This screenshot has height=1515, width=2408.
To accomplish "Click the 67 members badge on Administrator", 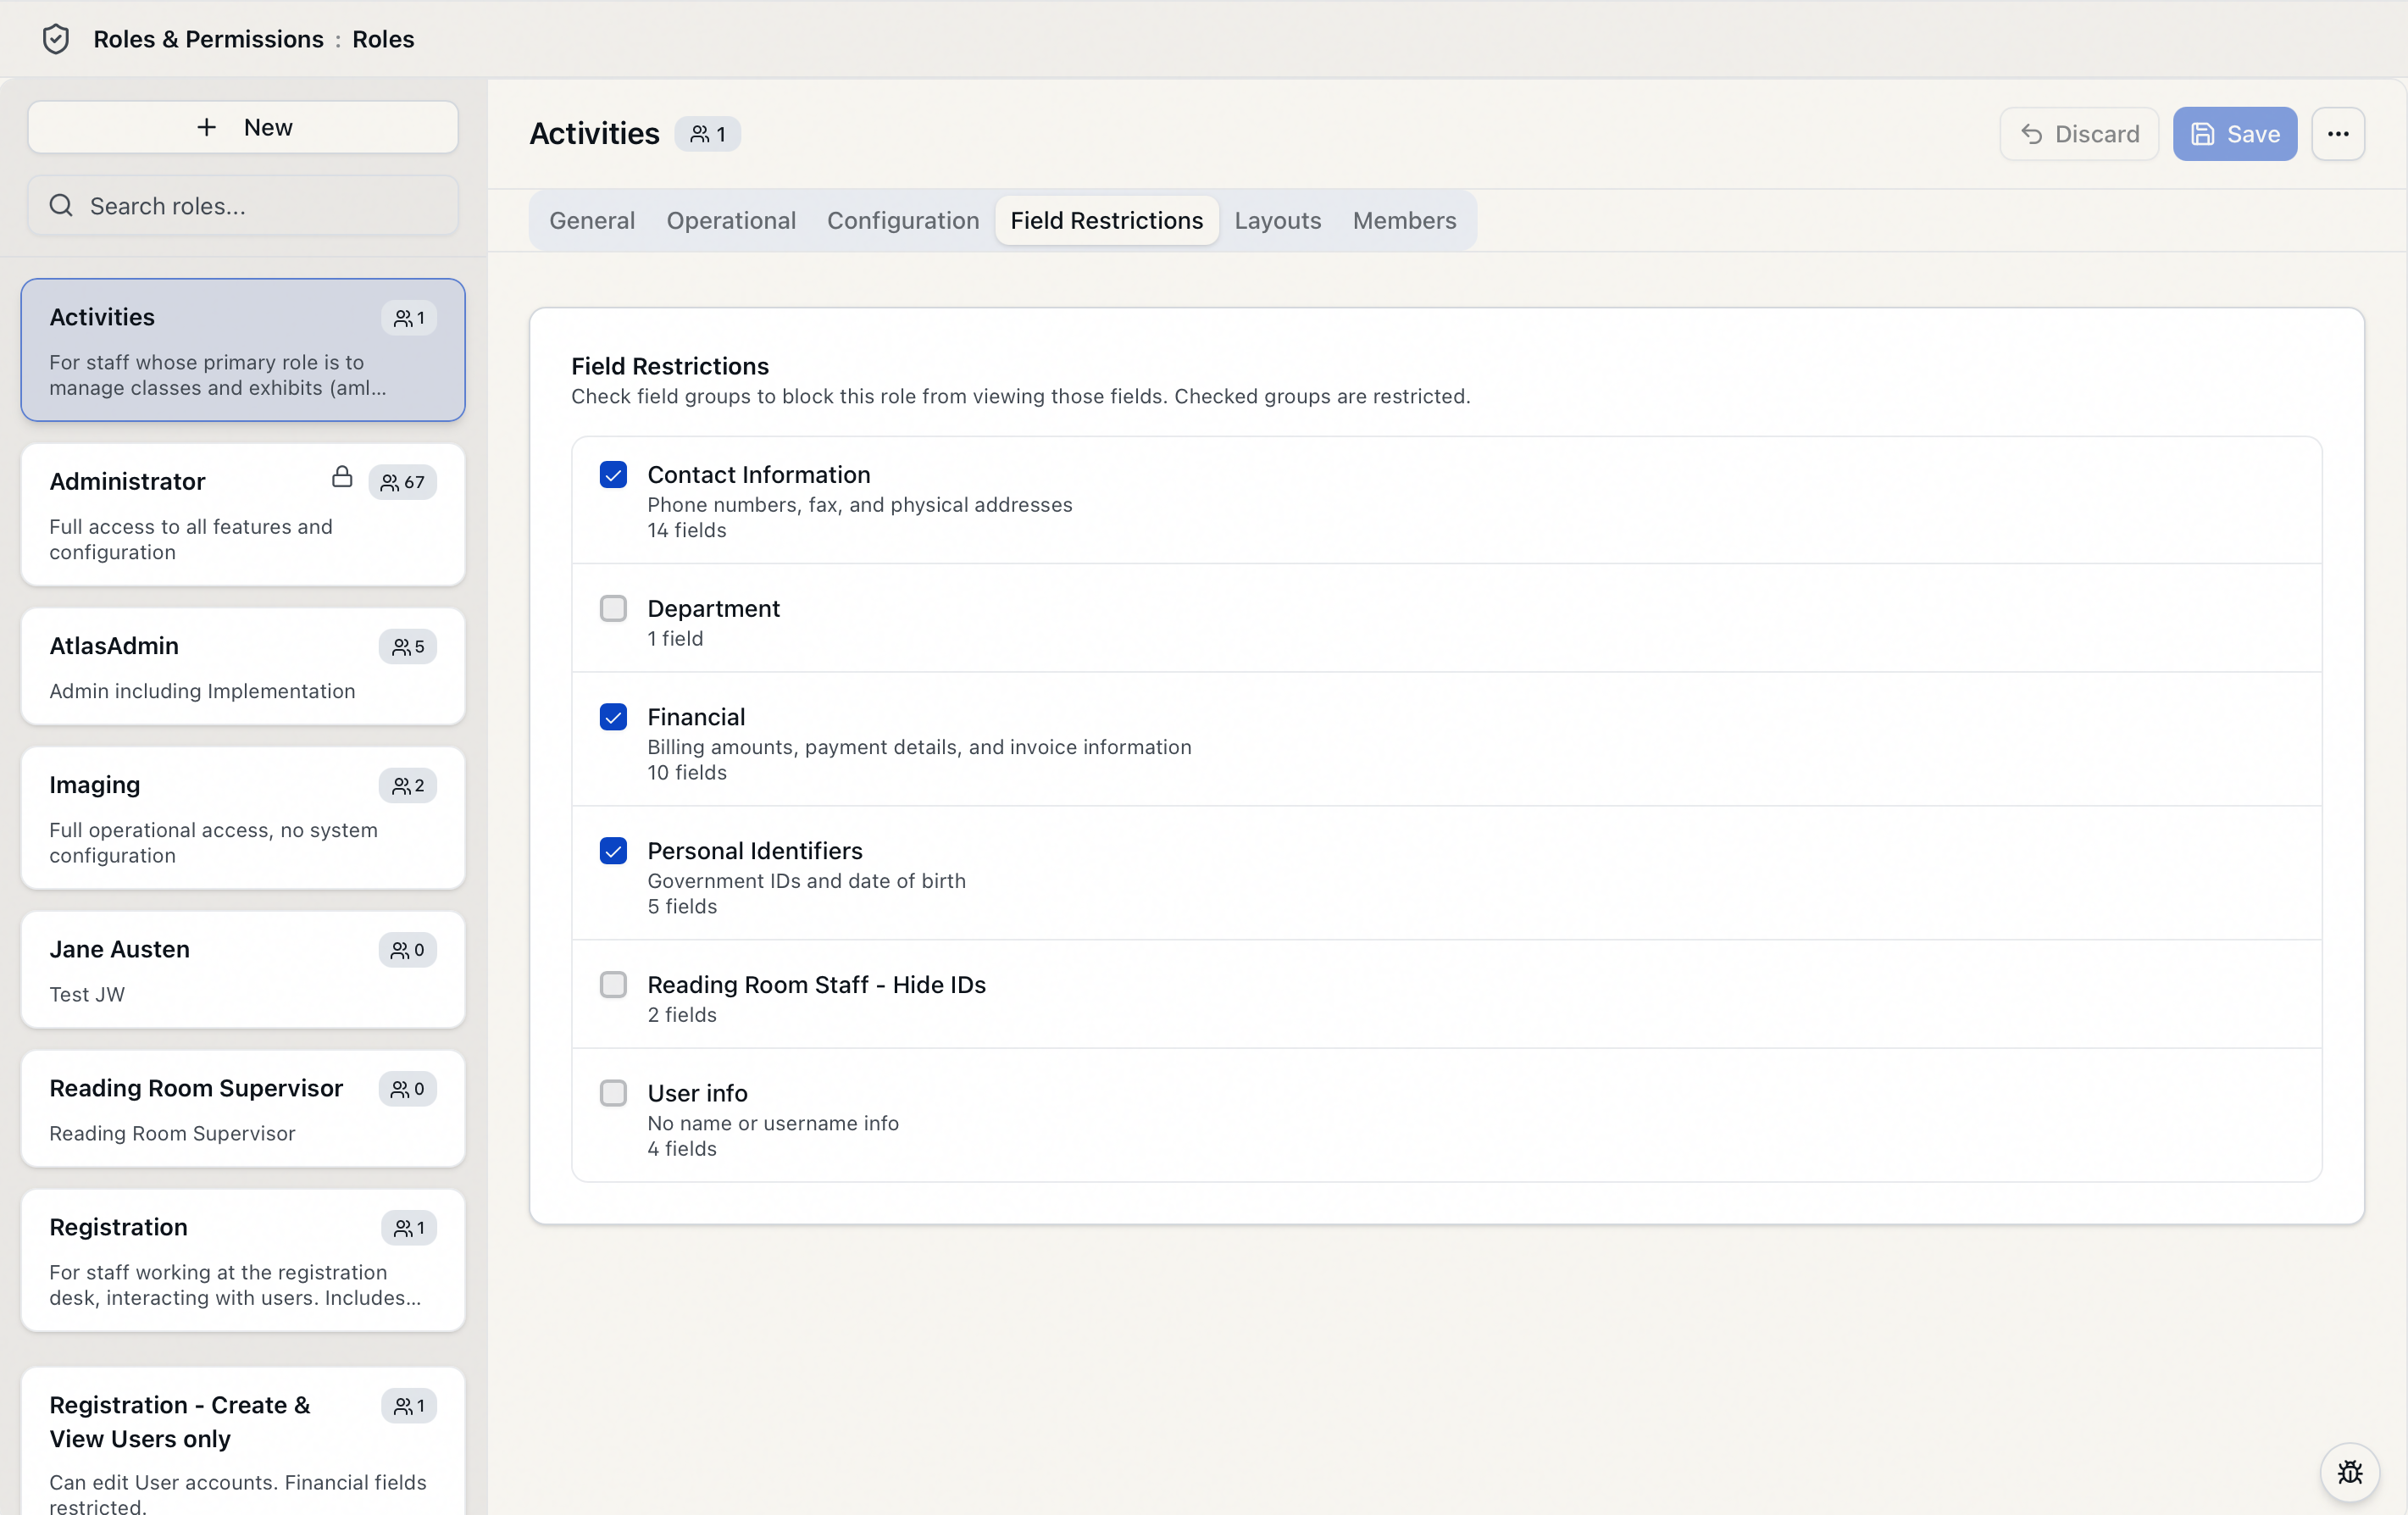I will tap(403, 482).
